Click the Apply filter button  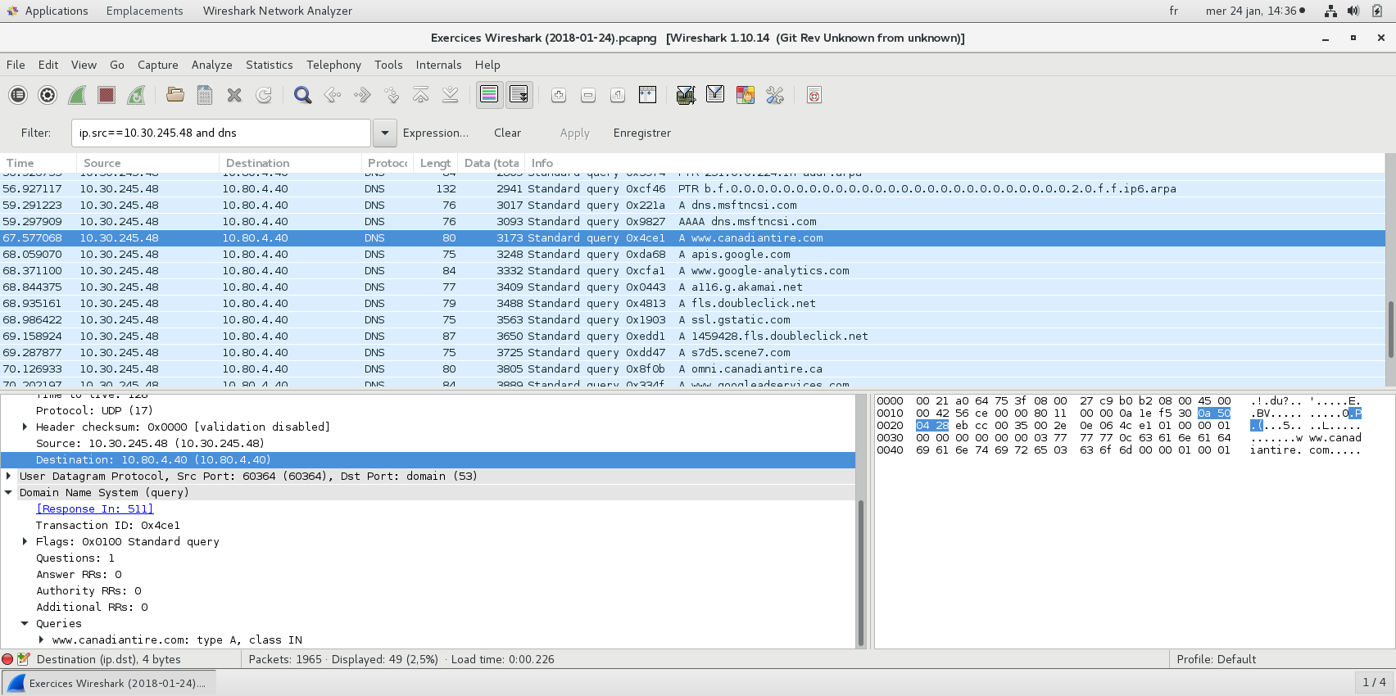click(x=575, y=133)
